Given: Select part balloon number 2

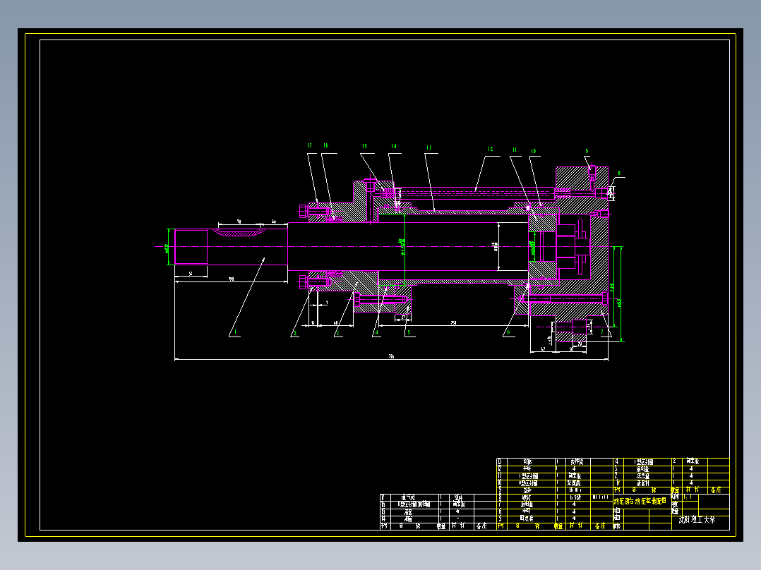Looking at the screenshot, I should pos(295,333).
